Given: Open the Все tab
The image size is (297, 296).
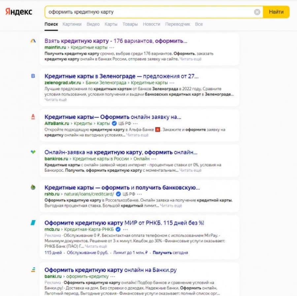Looking at the screenshot, I should pos(199,24).
